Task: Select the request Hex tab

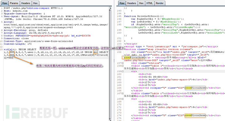Action: tap(35, 3)
